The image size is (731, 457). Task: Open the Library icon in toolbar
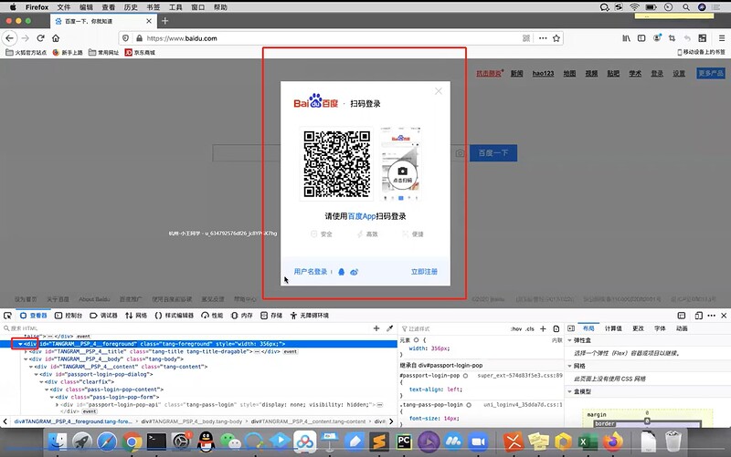[626, 38]
